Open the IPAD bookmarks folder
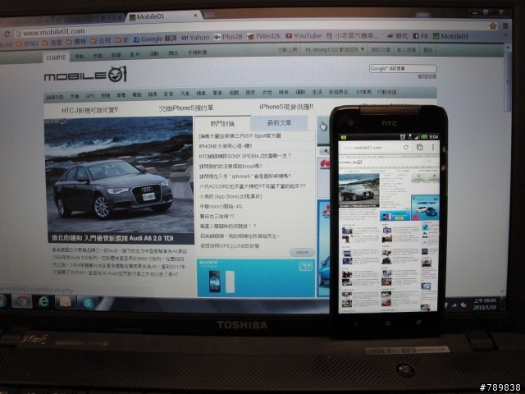Image resolution: width=525 pixels, height=394 pixels. point(27,44)
